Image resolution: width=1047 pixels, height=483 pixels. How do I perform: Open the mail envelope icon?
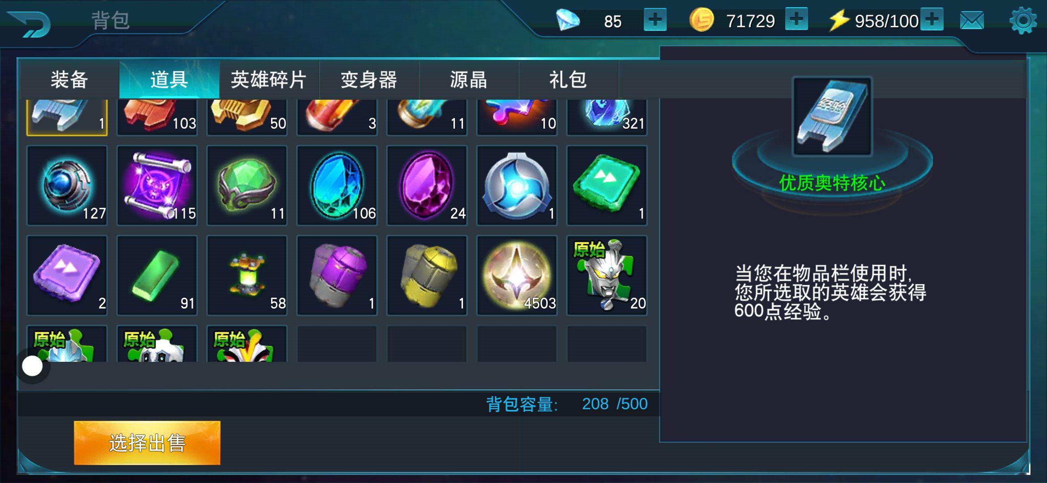(972, 21)
